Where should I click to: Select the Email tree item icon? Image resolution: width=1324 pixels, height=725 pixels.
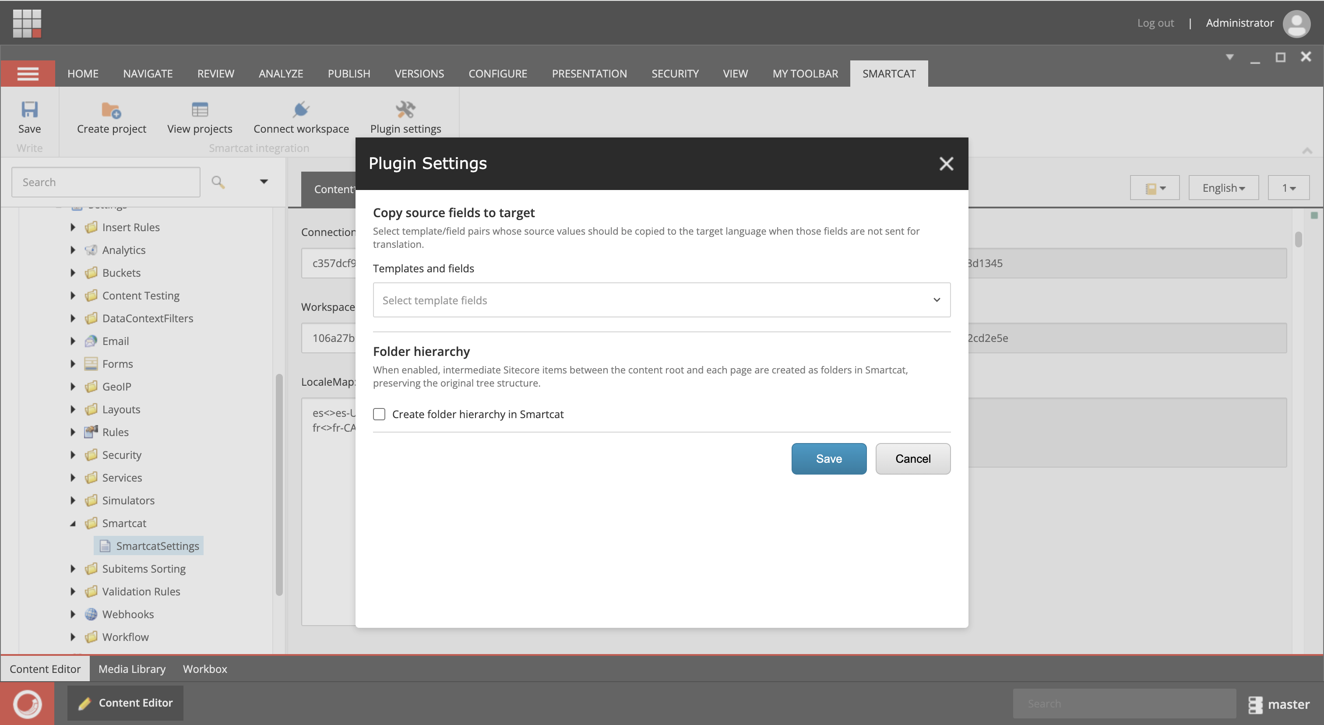91,341
